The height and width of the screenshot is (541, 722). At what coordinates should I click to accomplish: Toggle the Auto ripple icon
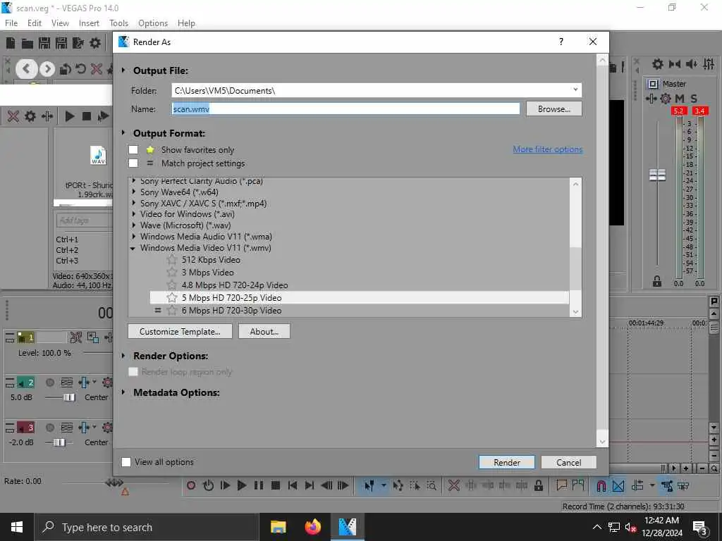click(637, 485)
